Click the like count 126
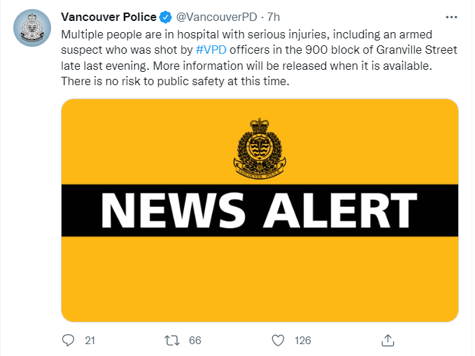 303,340
